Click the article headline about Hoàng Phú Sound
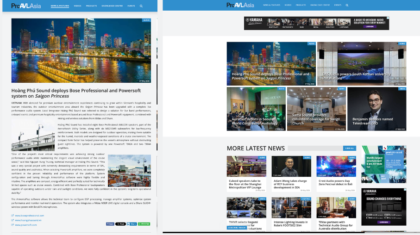This screenshot has height=235, width=420. click(76, 93)
